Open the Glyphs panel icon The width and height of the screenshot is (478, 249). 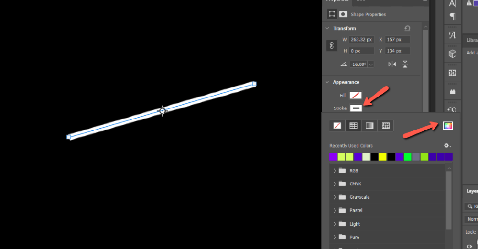pyautogui.click(x=452, y=35)
